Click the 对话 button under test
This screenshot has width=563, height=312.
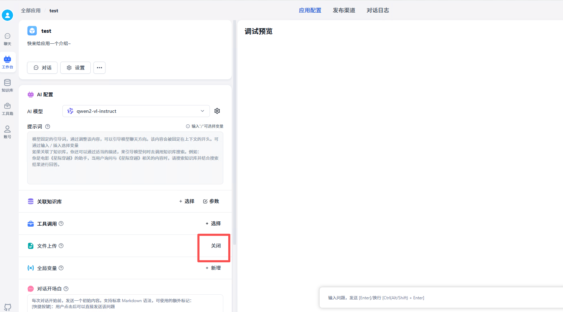tap(42, 68)
